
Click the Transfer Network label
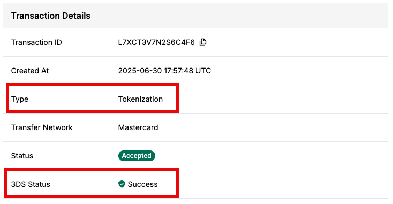pyautogui.click(x=42, y=127)
